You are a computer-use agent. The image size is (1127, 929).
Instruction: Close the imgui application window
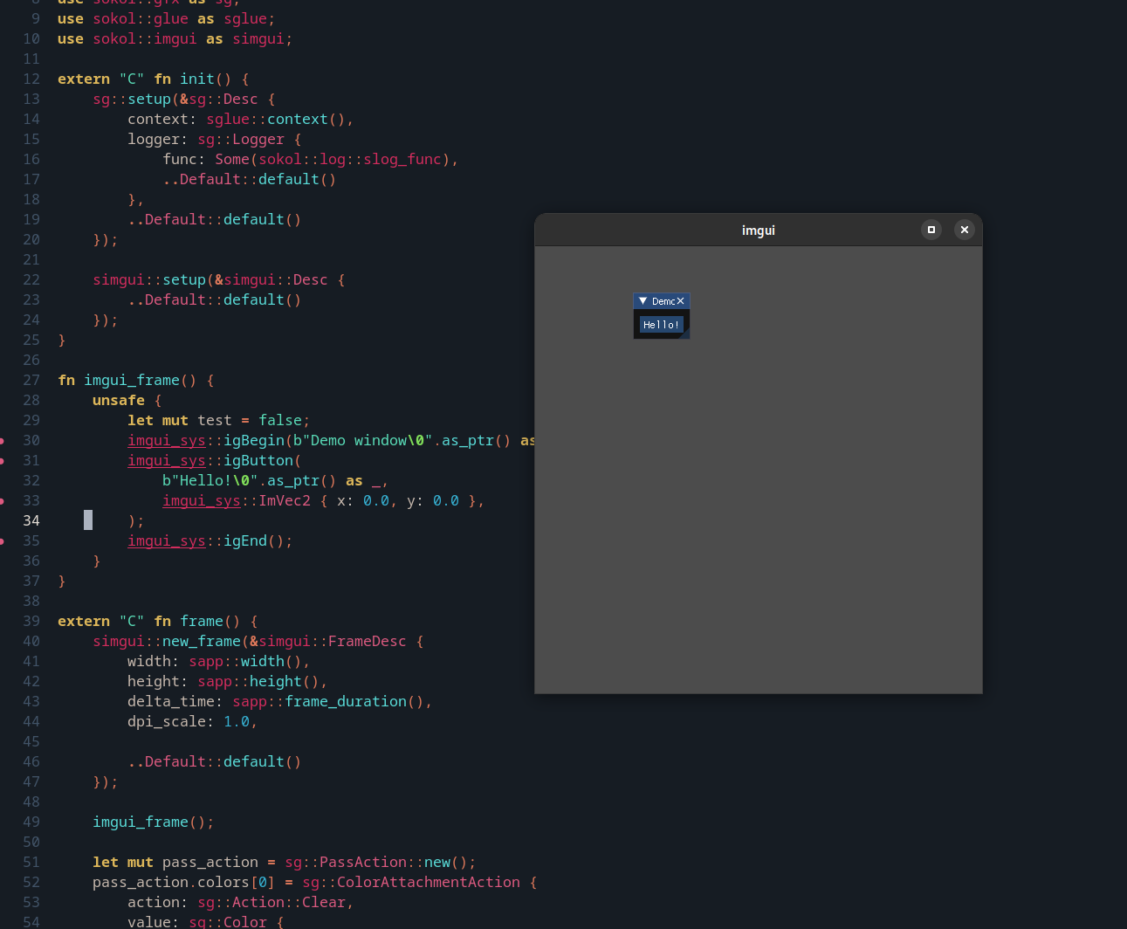(964, 230)
